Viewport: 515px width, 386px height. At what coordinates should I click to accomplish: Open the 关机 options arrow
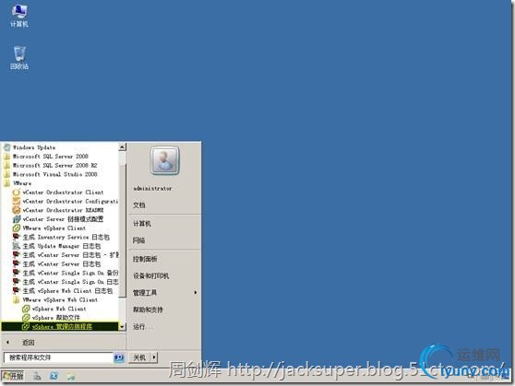pos(154,357)
